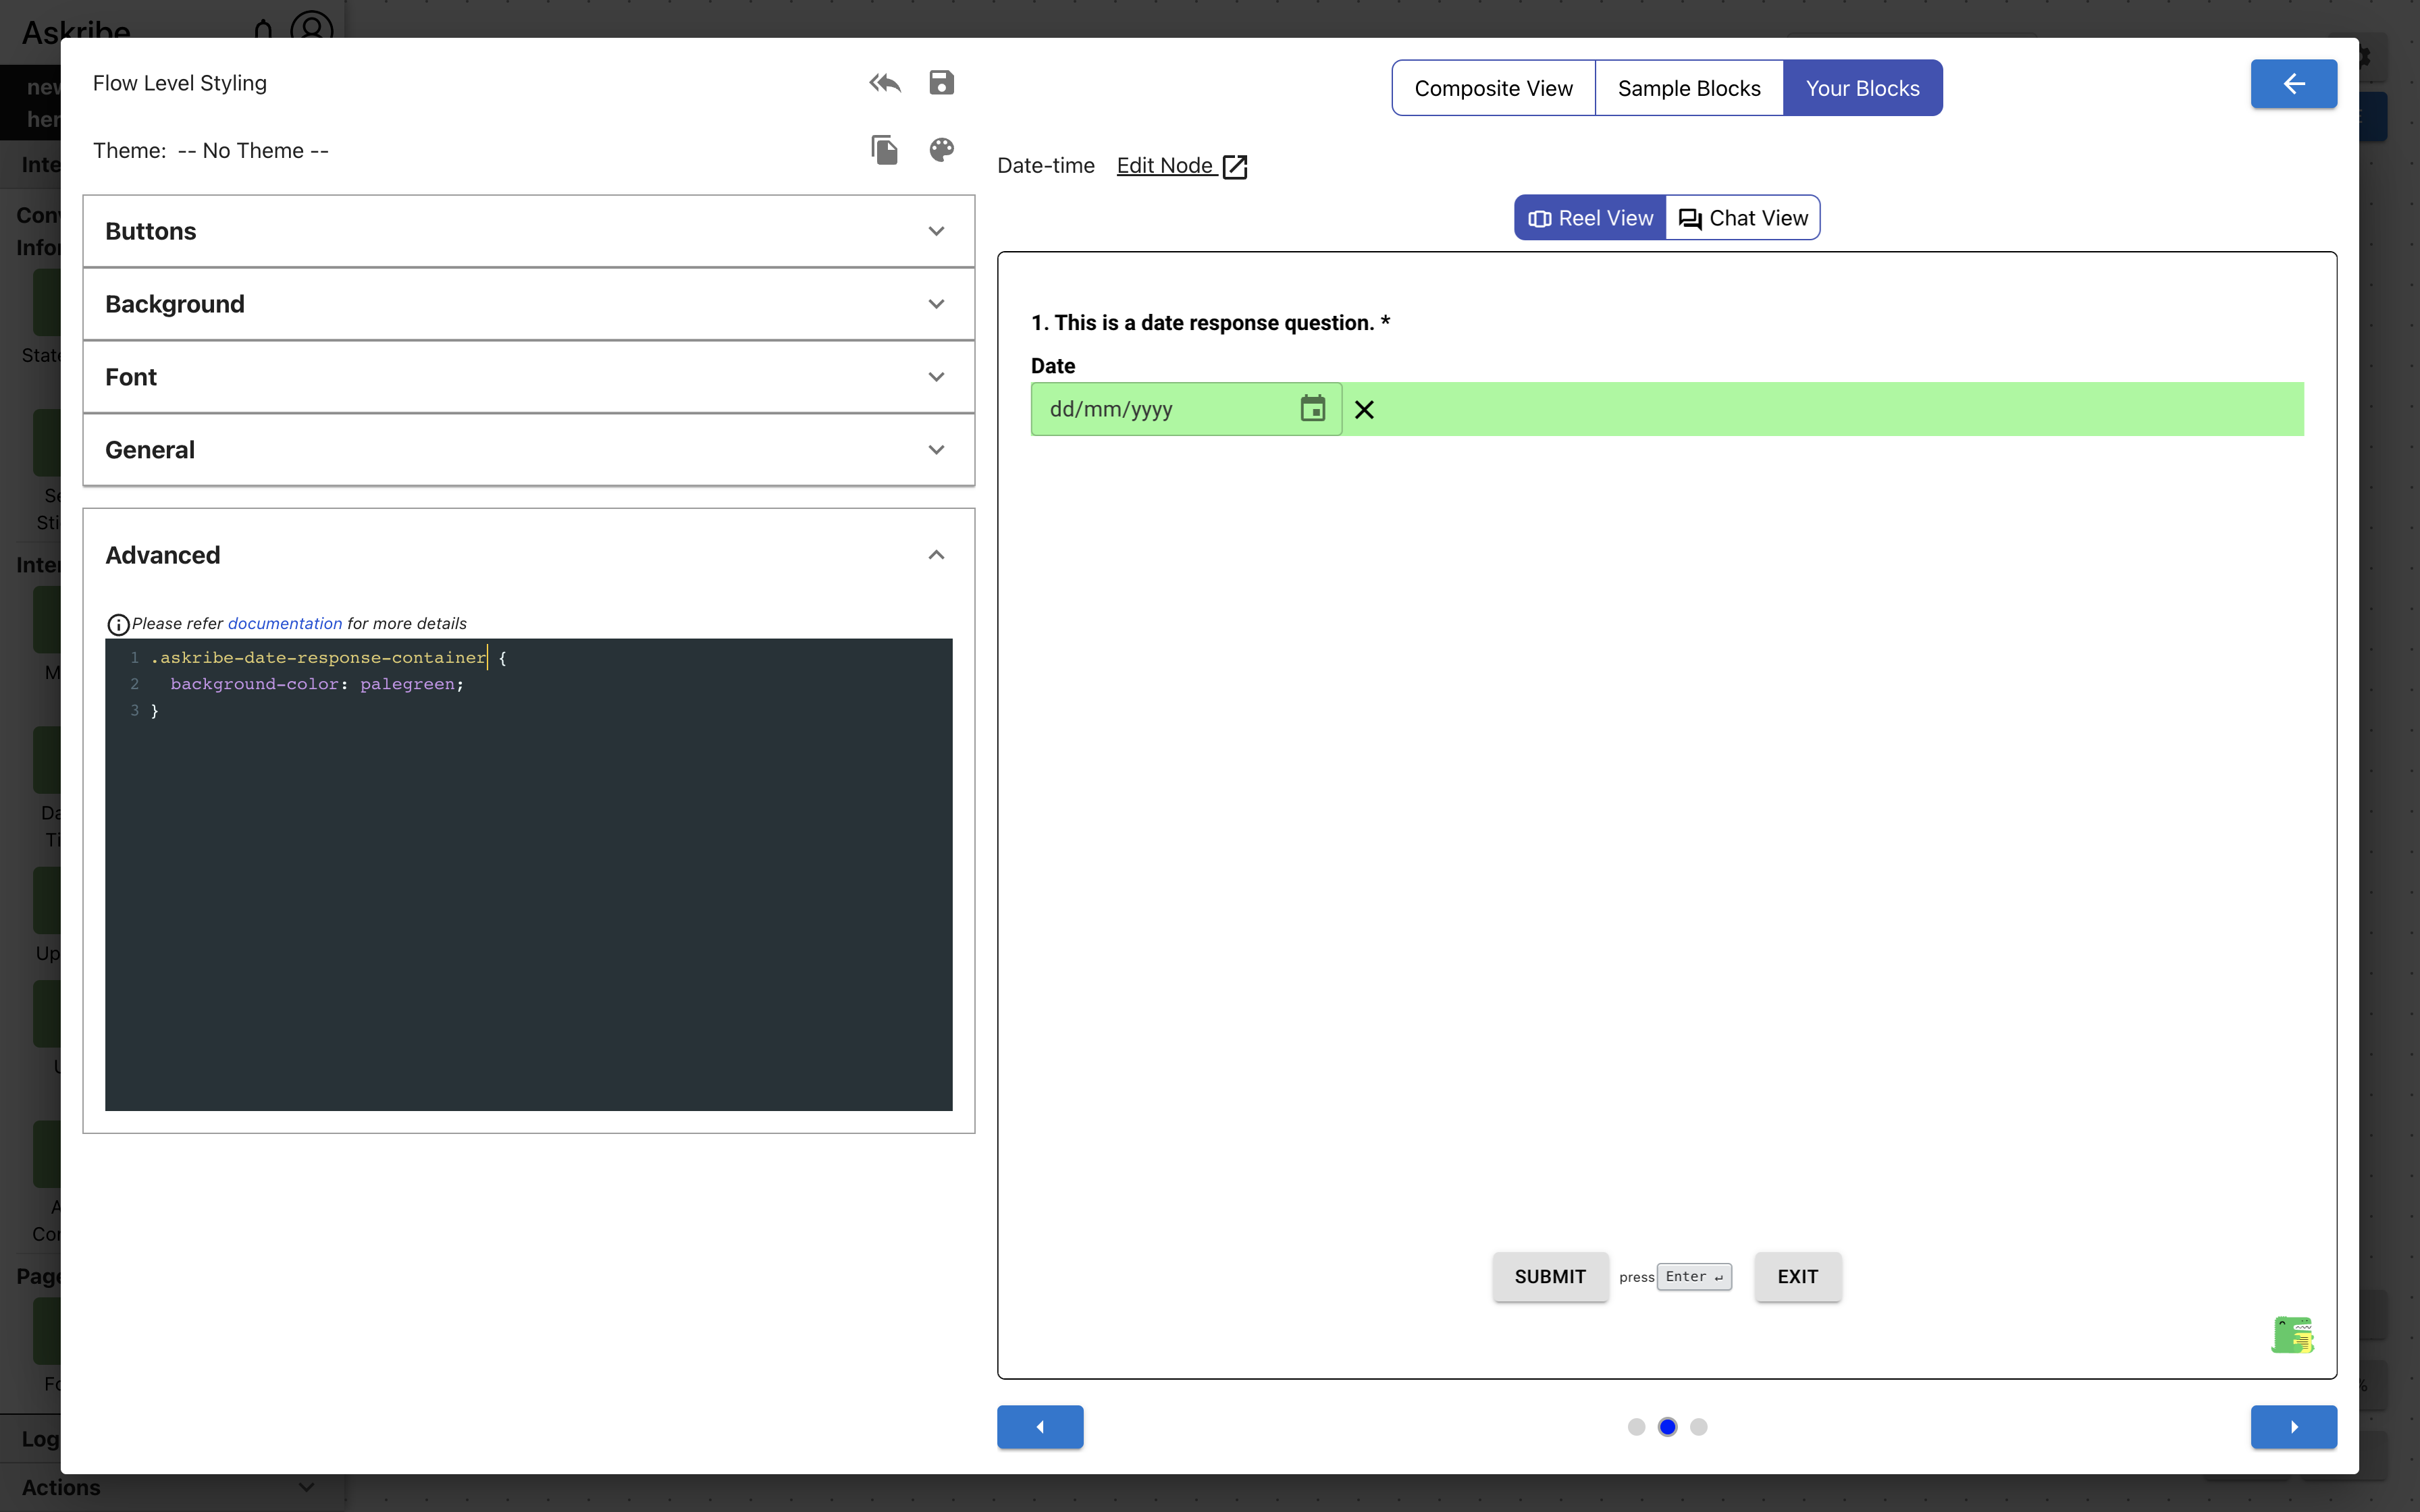This screenshot has width=2420, height=1512.
Task: Open the theme palette icon
Action: point(941,150)
